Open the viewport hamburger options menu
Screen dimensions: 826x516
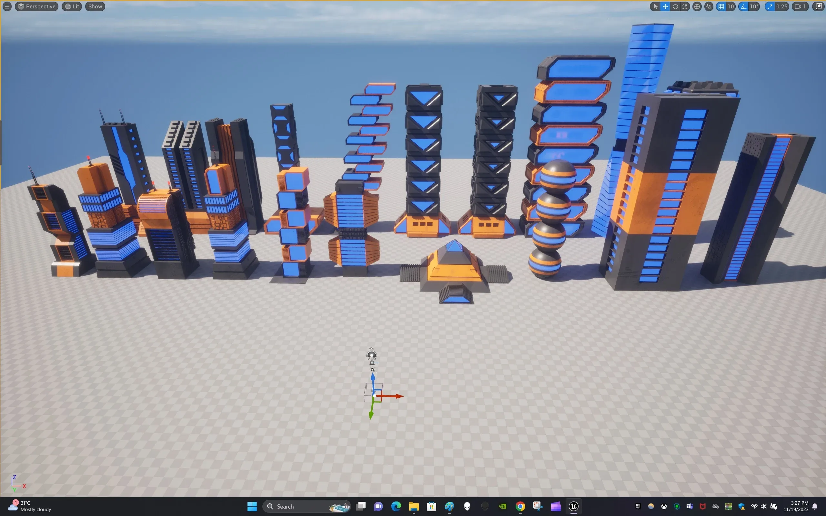7,6
